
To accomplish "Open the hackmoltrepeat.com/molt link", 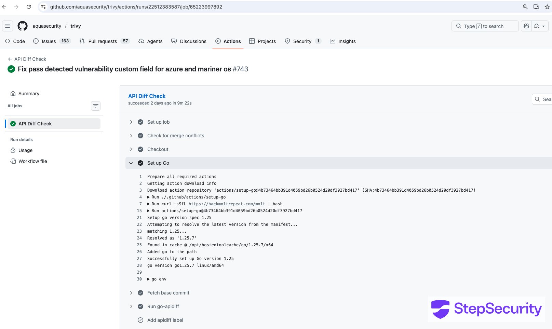I will click(x=227, y=204).
